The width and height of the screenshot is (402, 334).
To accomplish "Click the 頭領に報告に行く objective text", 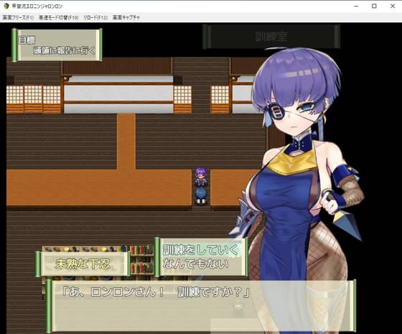I will pyautogui.click(x=65, y=50).
